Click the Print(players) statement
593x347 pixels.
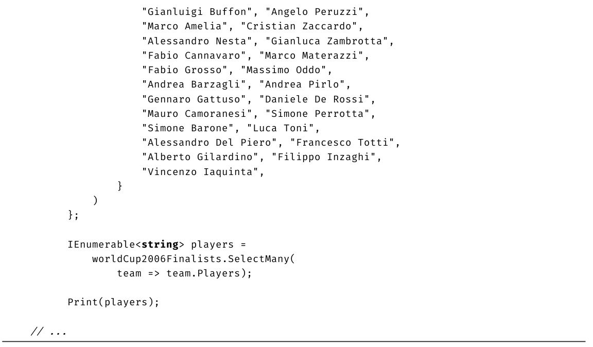coord(113,302)
